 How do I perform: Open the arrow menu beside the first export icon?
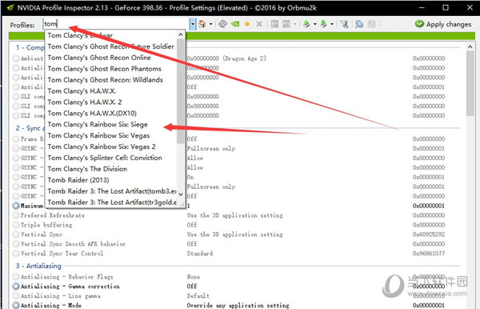tap(314, 24)
